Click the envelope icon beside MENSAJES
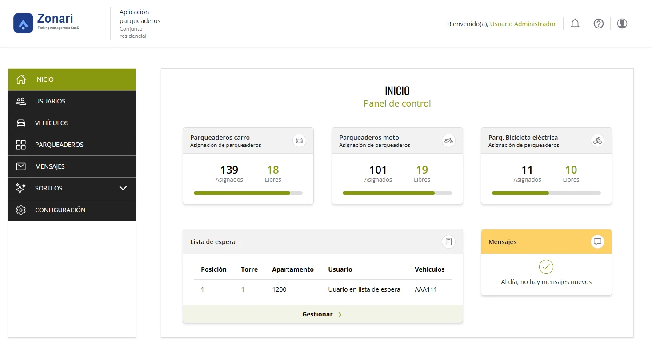The width and height of the screenshot is (652, 348). 21,166
